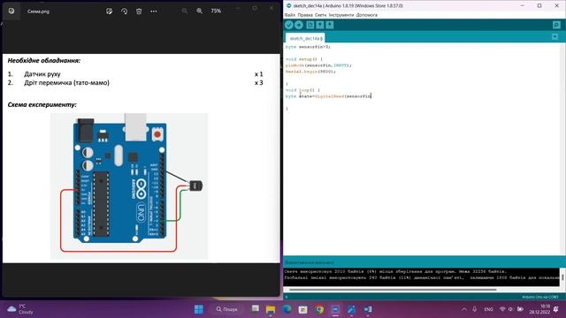Image resolution: width=566 pixels, height=318 pixels.
Task: Open the weather widget showing Cloudy
Action: pyautogui.click(x=20, y=309)
